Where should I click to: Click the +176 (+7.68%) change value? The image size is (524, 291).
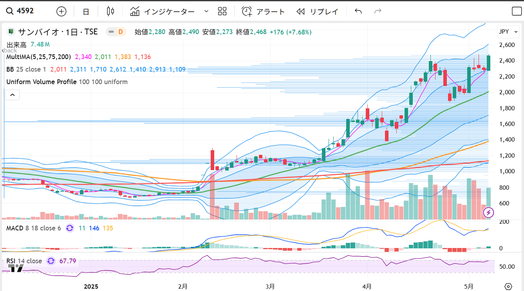pyautogui.click(x=291, y=32)
